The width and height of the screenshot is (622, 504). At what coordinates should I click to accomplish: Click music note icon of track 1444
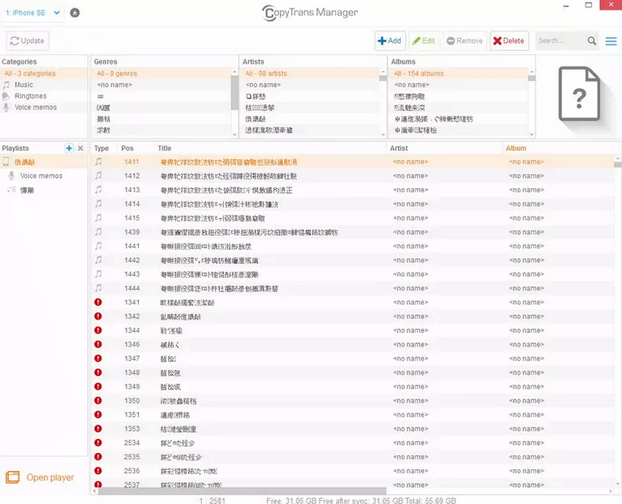99,288
